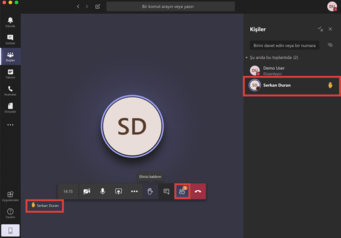Viewport: 341px width, 238px height.
Task: Start a new chat compose icon
Action: (x=98, y=6)
